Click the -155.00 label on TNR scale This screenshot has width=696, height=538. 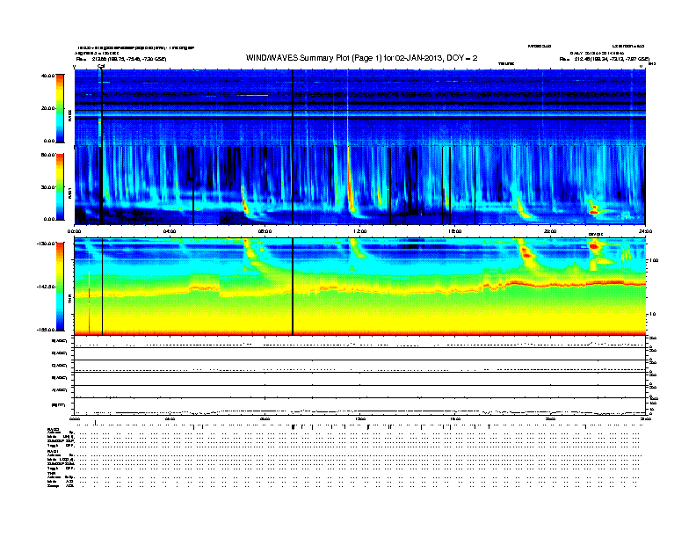46,330
